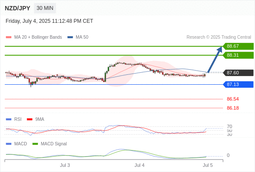Click the RSI 70 level label
Screen dimensions: 255x172
pos(229,126)
